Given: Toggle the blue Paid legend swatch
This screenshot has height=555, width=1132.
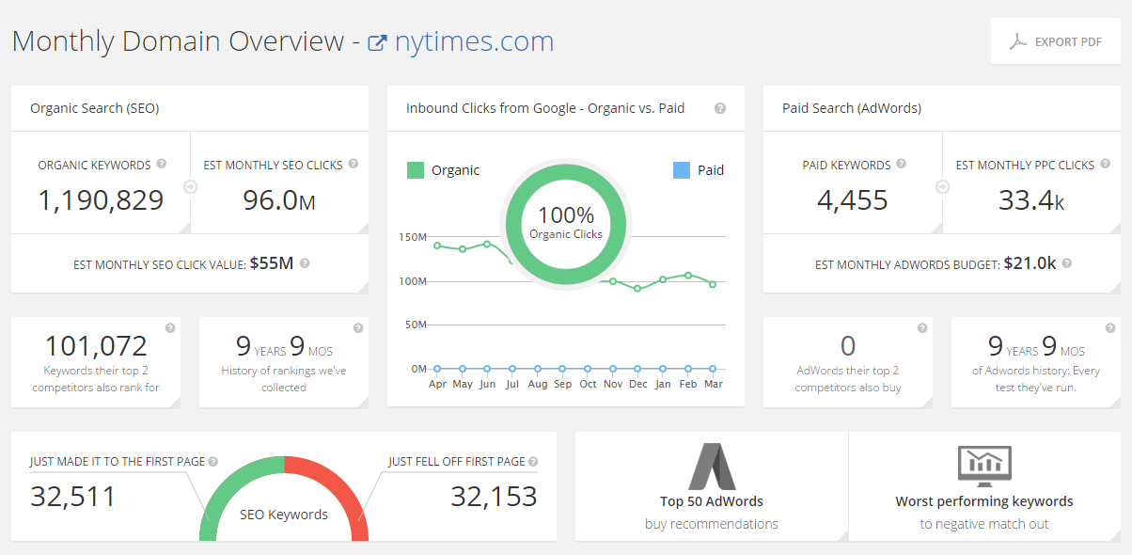Looking at the screenshot, I should click(x=682, y=170).
